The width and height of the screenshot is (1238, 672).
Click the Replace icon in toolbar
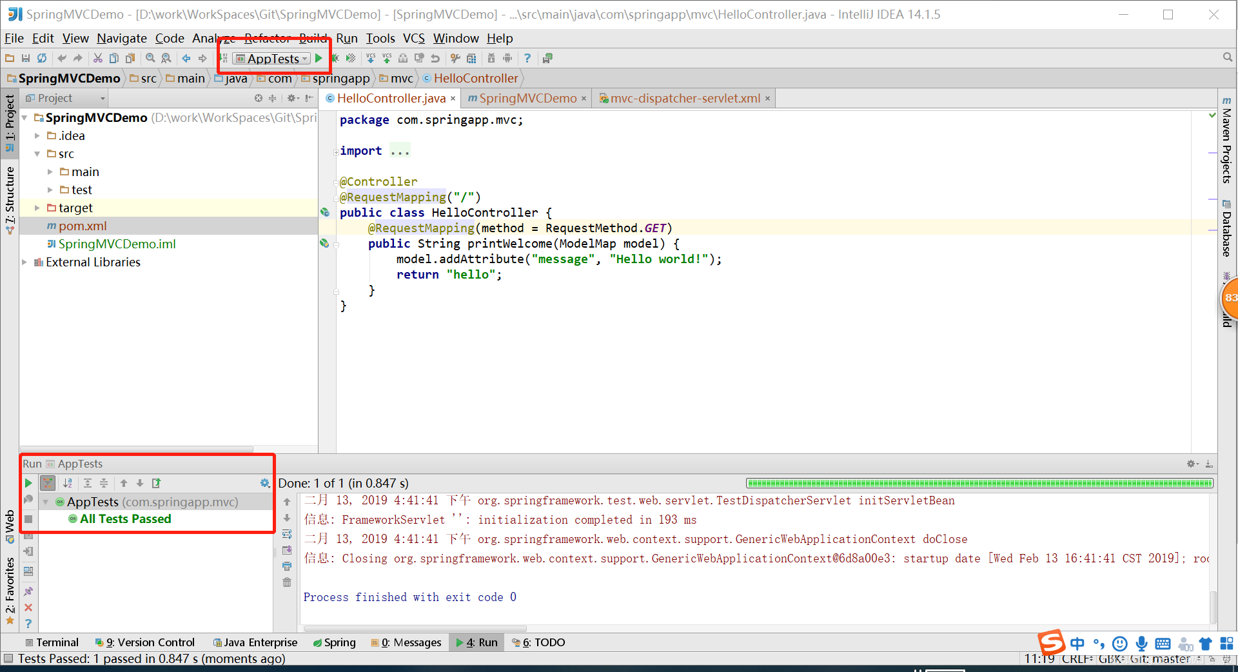(166, 58)
